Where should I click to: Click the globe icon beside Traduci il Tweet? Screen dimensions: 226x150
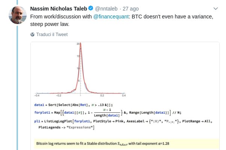coord(32,35)
